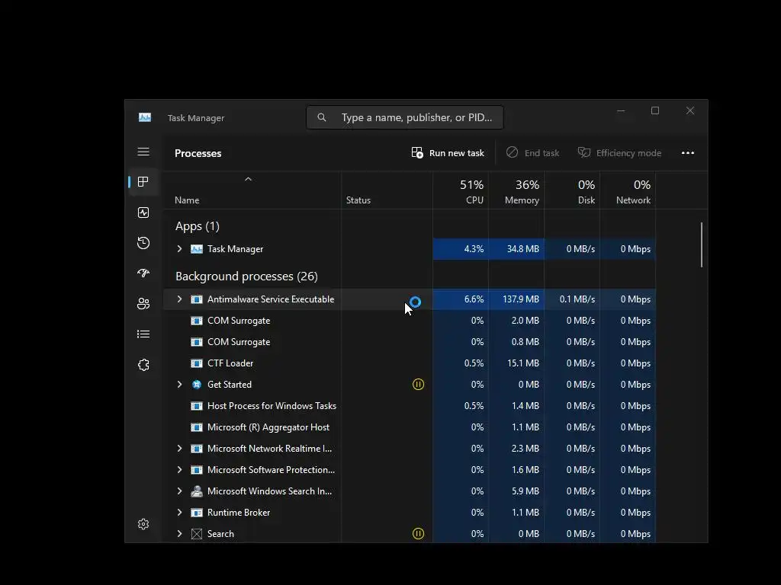This screenshot has height=585, width=781.
Task: Expand the Search process row
Action: coord(180,534)
